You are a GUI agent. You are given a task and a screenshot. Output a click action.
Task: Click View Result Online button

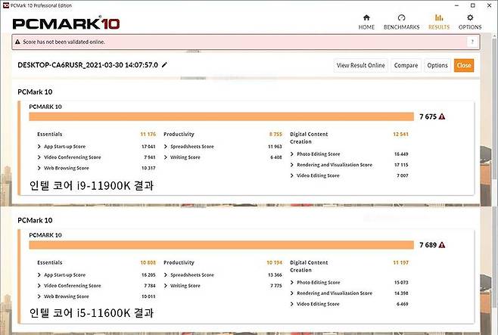click(x=360, y=65)
